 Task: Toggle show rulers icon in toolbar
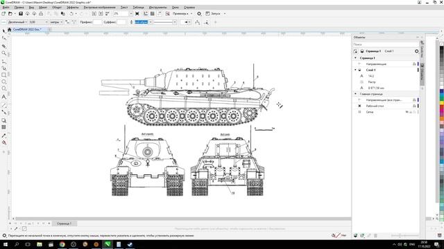click(x=146, y=14)
